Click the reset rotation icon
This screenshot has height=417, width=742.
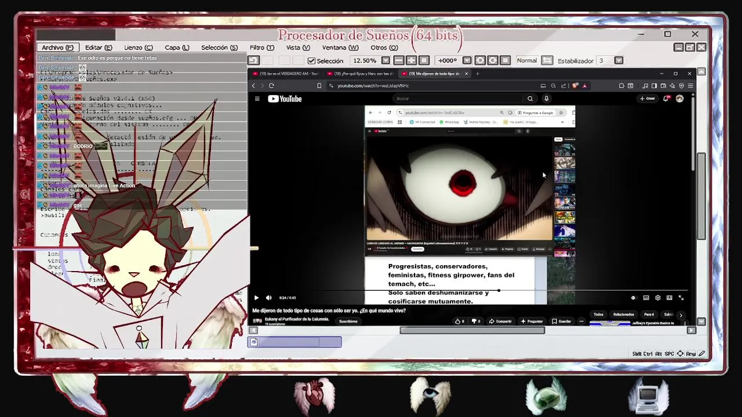coord(505,61)
